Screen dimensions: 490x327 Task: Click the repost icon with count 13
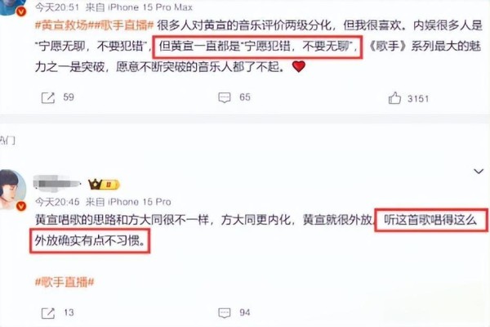click(48, 313)
